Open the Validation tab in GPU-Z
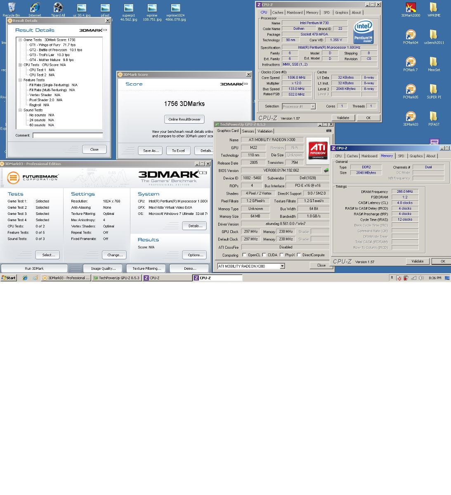Screen dimensions: 451x495 point(265,131)
